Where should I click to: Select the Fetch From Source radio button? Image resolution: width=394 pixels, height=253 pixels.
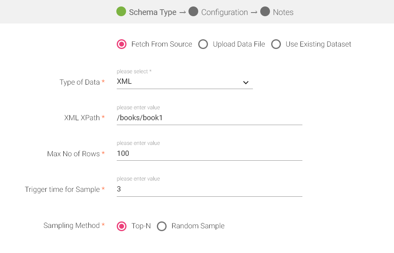click(x=122, y=44)
